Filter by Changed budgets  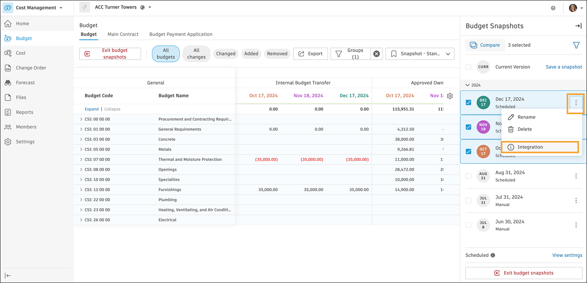click(226, 54)
